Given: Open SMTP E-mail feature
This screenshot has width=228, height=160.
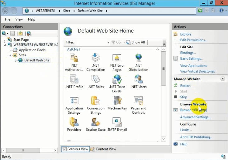Looking at the screenshot, I should pyautogui.click(x=117, y=125).
